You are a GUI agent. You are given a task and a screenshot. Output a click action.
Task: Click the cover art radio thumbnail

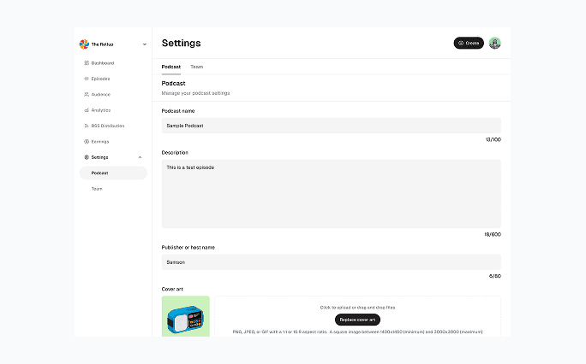click(x=186, y=316)
